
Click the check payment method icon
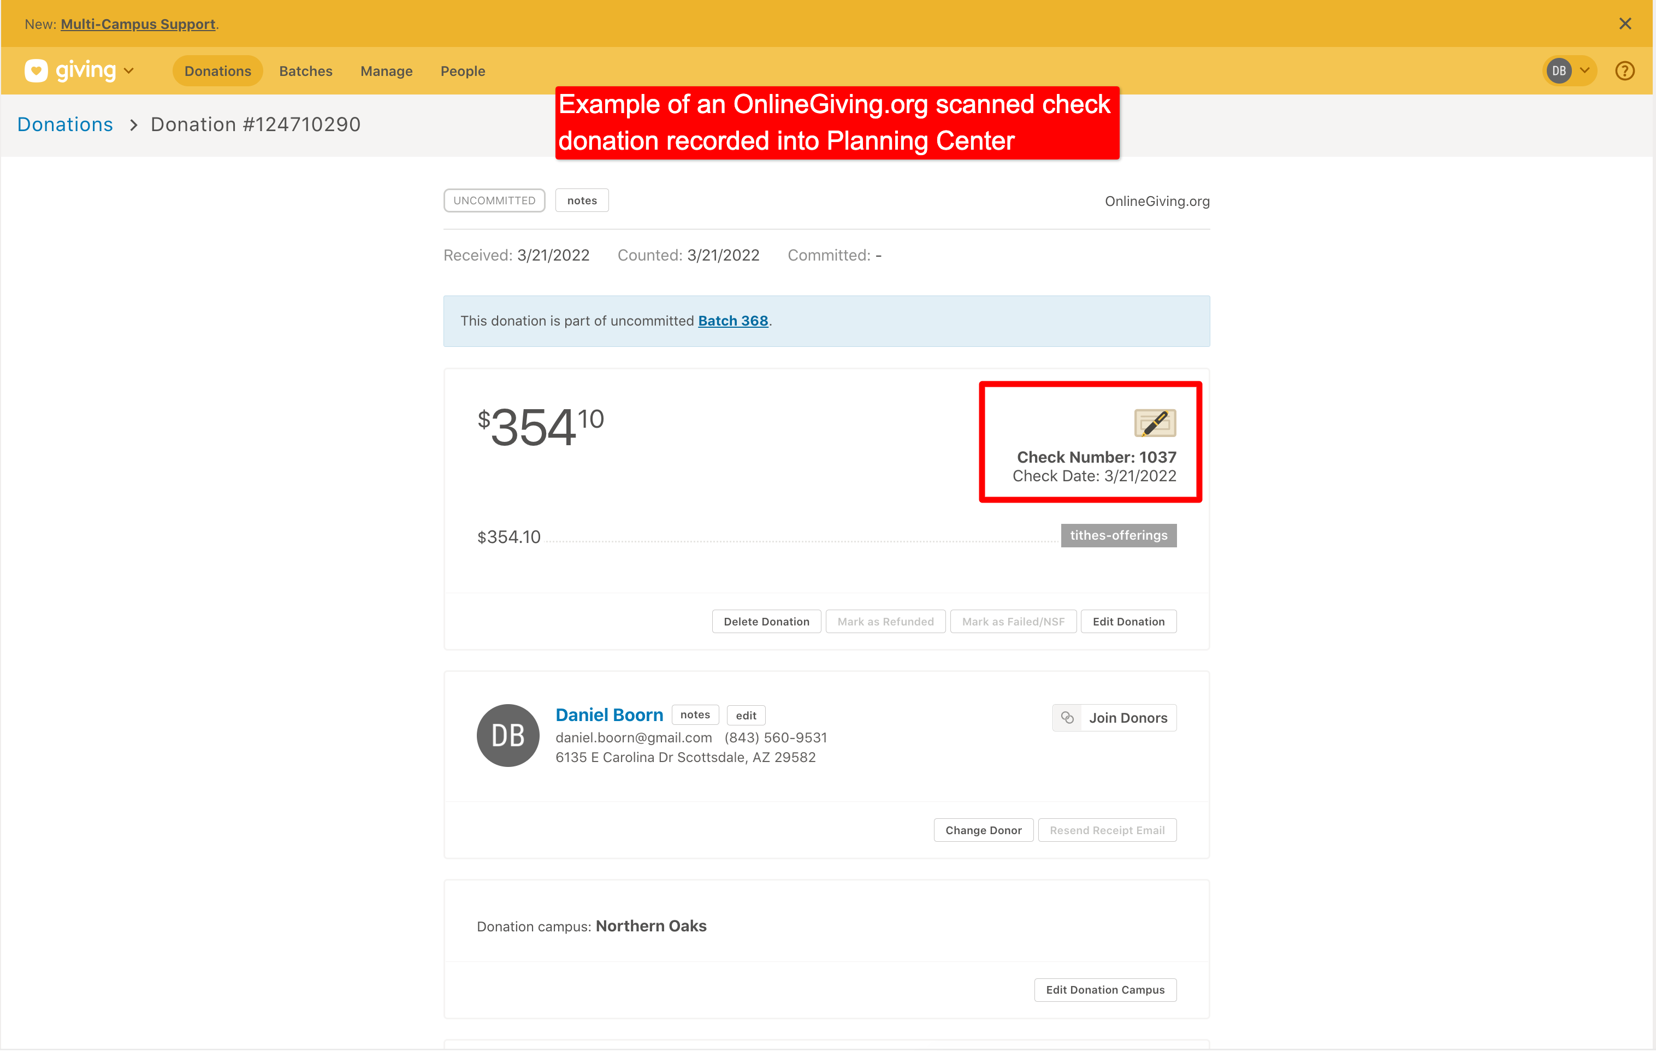tap(1155, 423)
